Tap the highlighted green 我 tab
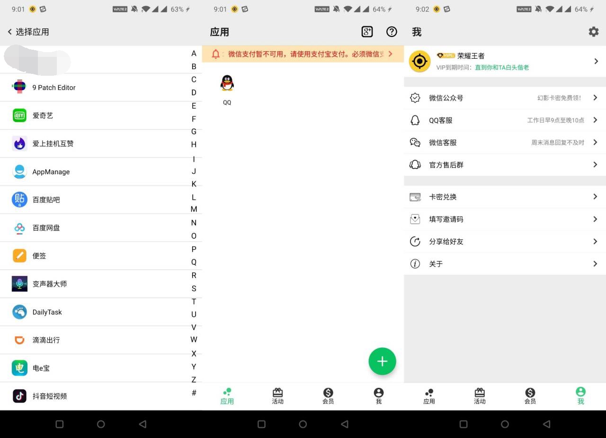This screenshot has height=438, width=606. [580, 396]
